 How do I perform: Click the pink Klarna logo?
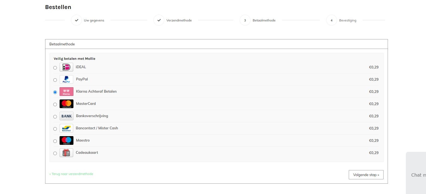(66, 92)
